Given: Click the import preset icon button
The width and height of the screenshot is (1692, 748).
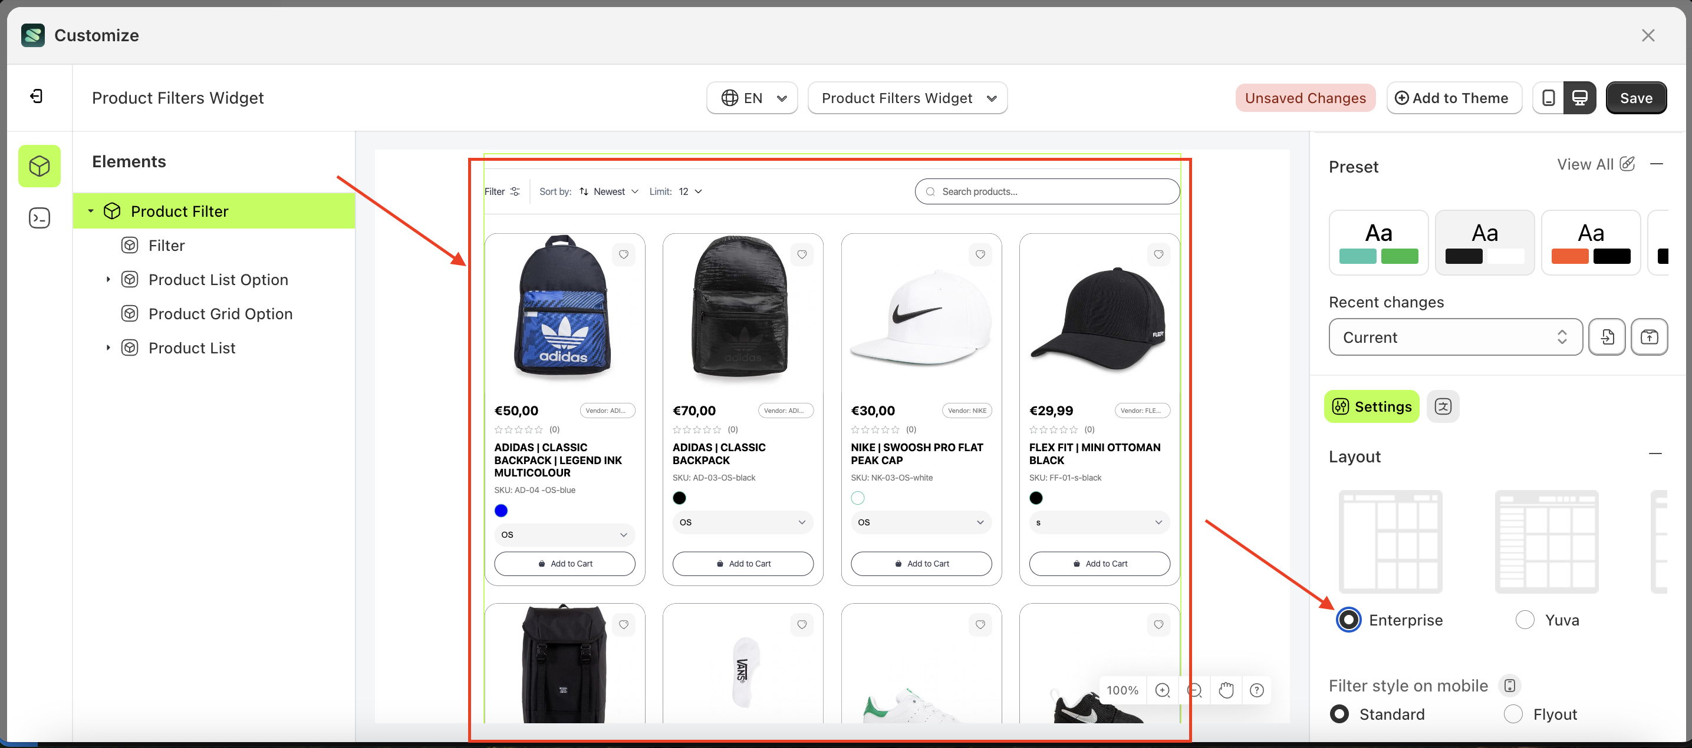Looking at the screenshot, I should click(x=1607, y=337).
